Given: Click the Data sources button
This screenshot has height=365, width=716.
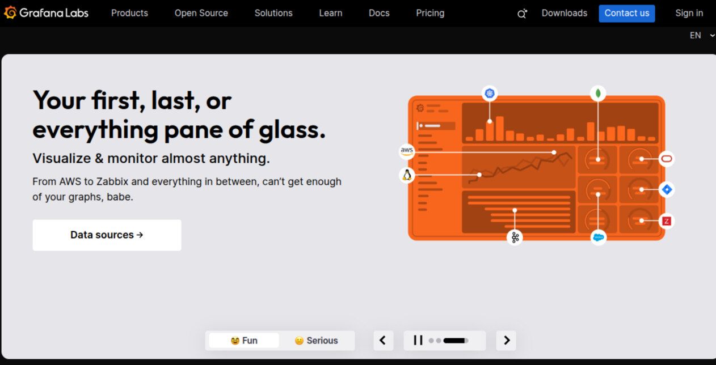Looking at the screenshot, I should pyautogui.click(x=107, y=235).
